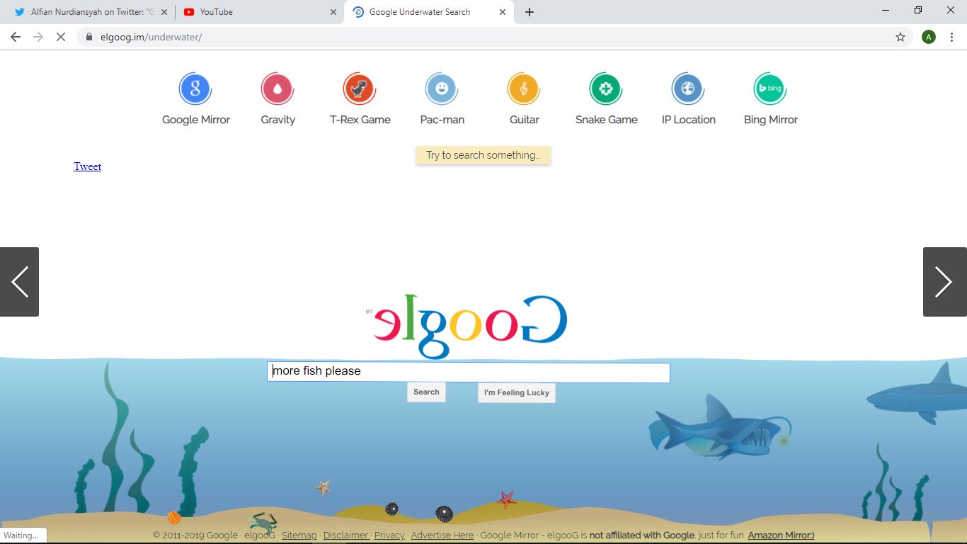Open the Amazon Mirror link
This screenshot has height=544, width=967.
pos(782,535)
